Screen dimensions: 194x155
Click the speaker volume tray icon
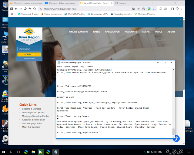[x=156, y=152]
